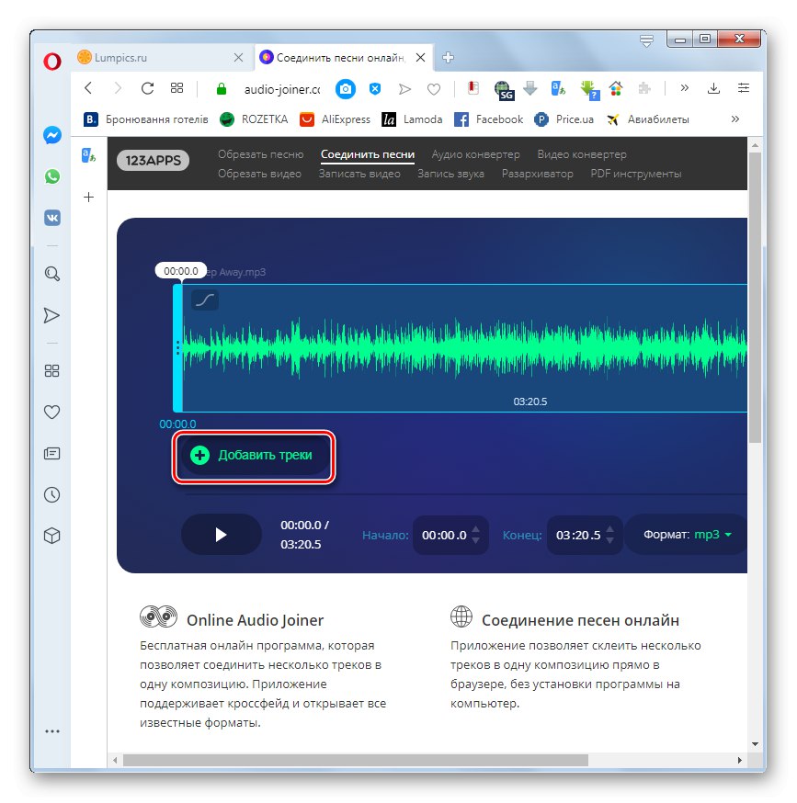The image size is (797, 803).
Task: Go back with the back arrow
Action: click(88, 88)
